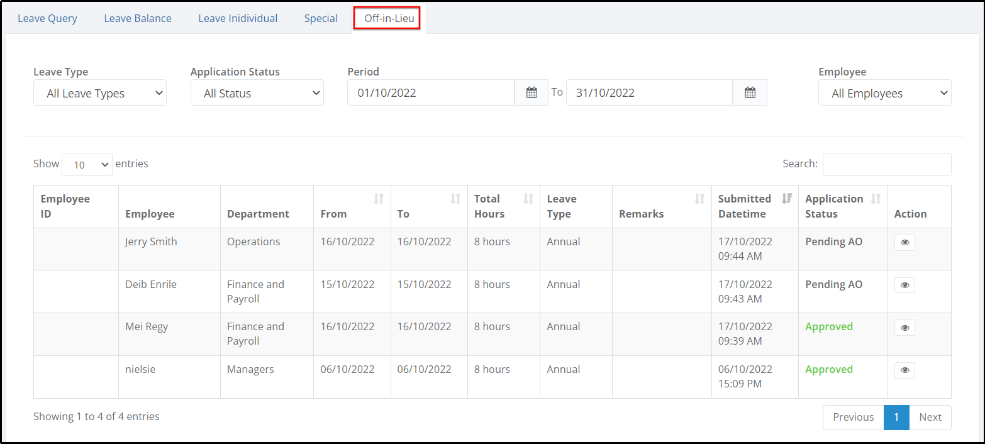Sort table by Remarks column
Viewport: 985px width, 444px height.
(x=699, y=199)
